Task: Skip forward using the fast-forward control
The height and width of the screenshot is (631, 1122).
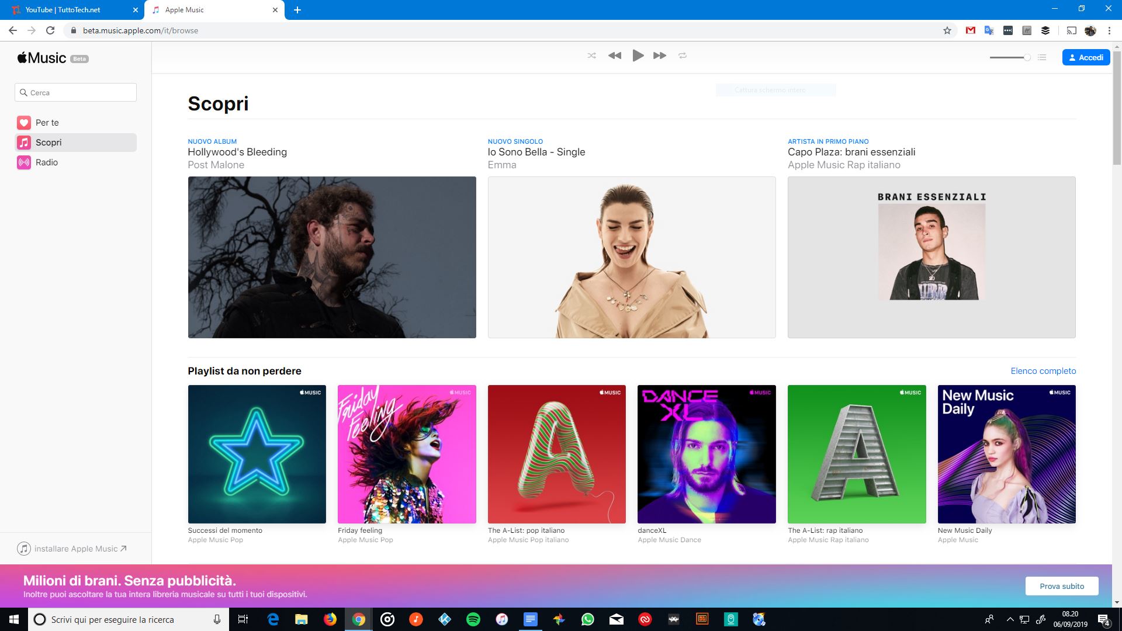Action: (x=660, y=56)
